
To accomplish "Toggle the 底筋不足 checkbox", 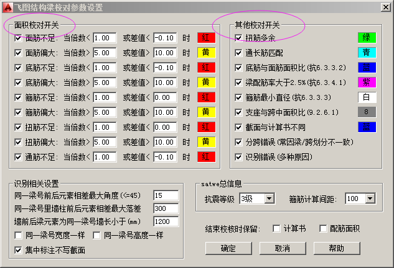I will click(x=18, y=68).
